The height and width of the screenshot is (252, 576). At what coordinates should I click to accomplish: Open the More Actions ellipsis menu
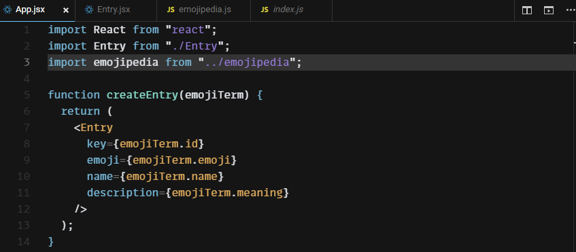571,10
